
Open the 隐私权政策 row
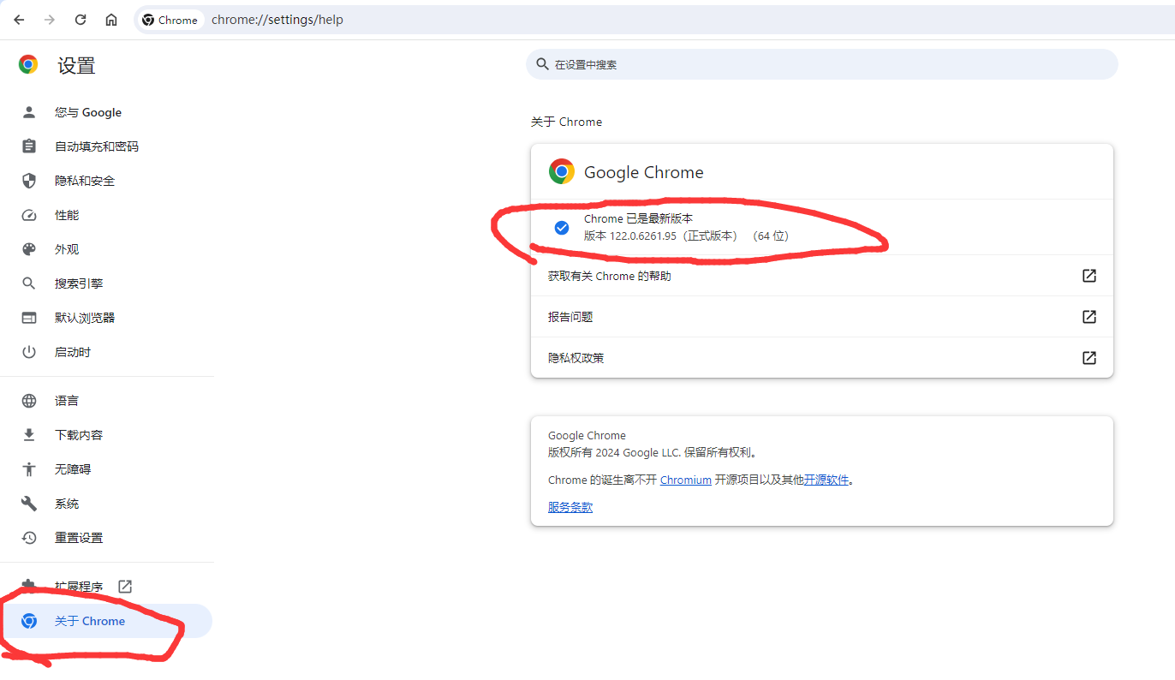click(x=822, y=358)
